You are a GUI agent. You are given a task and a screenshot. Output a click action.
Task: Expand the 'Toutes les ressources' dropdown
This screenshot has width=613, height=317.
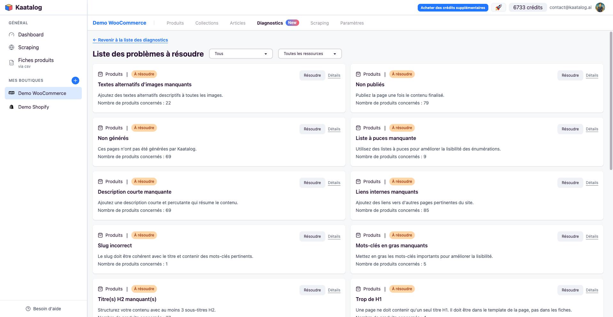point(310,54)
